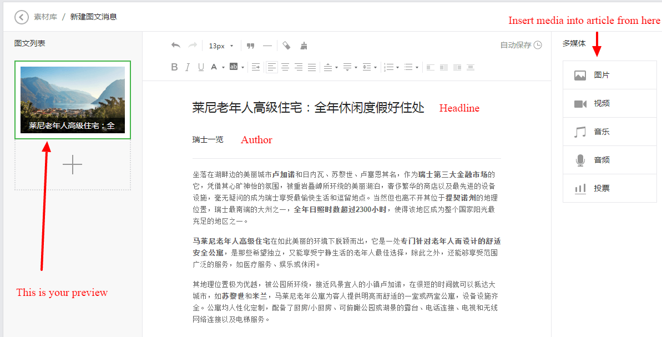Image resolution: width=662 pixels, height=337 pixels.
Task: Center-align the text
Action: pos(285,67)
